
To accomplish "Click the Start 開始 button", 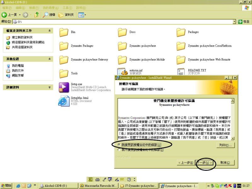I will (x=6, y=186).
